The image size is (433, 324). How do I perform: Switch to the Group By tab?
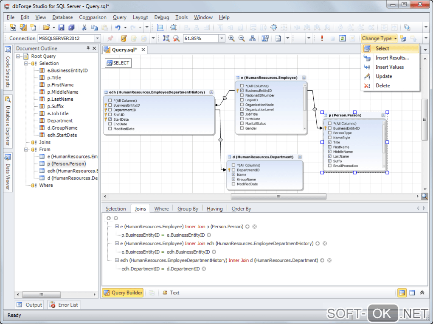188,209
